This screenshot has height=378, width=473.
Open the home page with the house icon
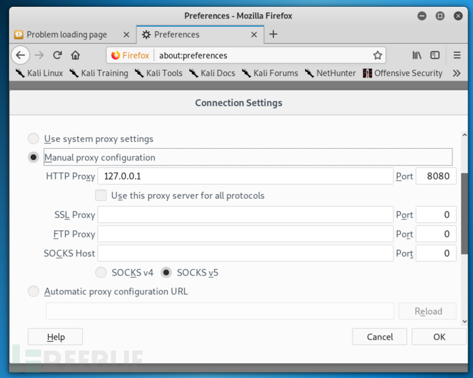[75, 56]
